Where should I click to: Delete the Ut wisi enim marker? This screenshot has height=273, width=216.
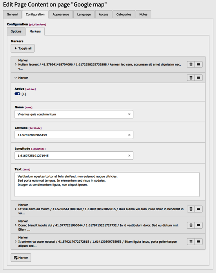point(191,209)
